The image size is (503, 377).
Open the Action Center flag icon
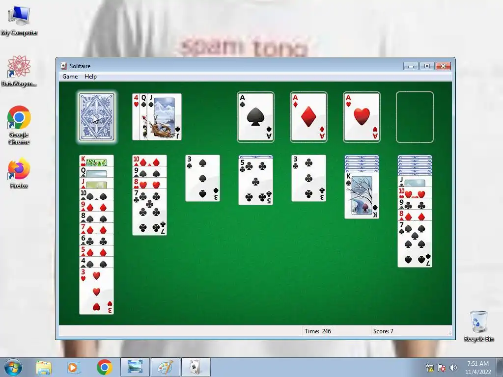(x=442, y=368)
